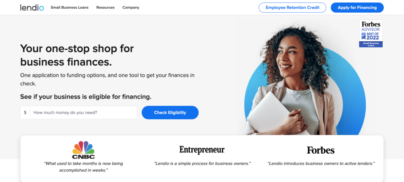404x182 pixels.
Task: Click the Check Eligibility button
Action: point(170,113)
